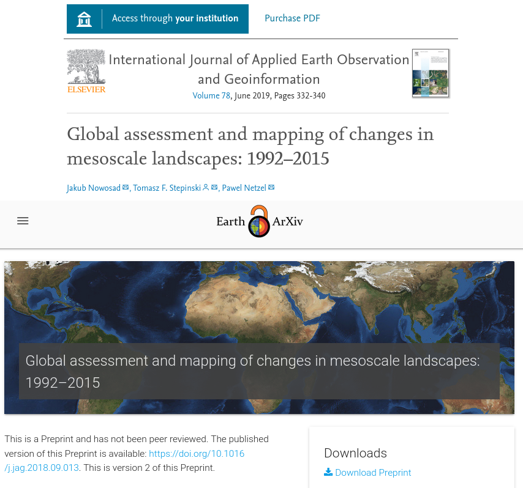Click the EarthArXiv open-lock globe logo
523x488 pixels.
259,221
